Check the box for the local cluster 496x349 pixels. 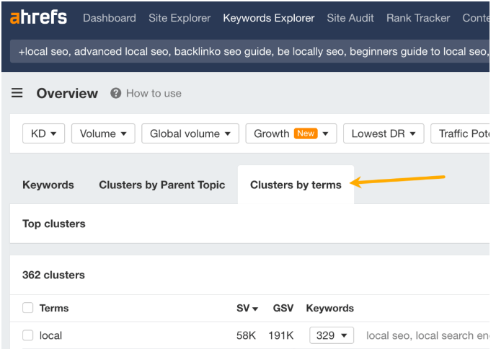coord(28,335)
